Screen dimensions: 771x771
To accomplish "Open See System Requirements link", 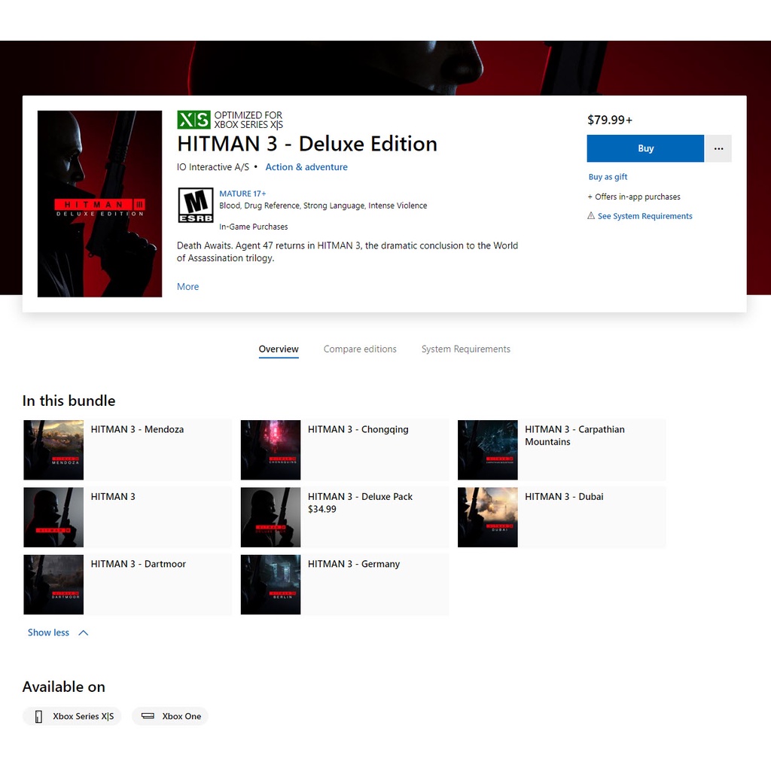I will click(x=645, y=216).
